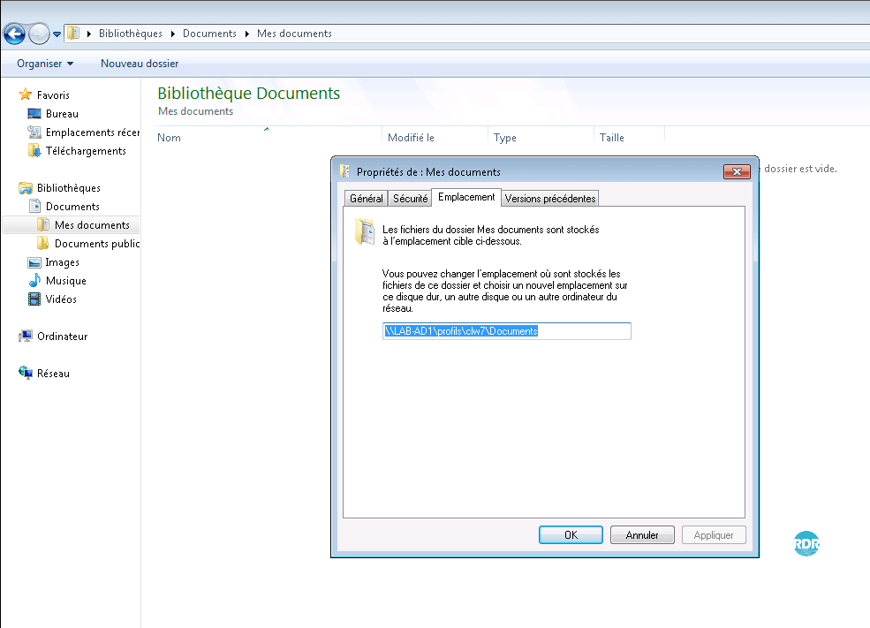Click the Bibliothèques library icon

click(25, 187)
